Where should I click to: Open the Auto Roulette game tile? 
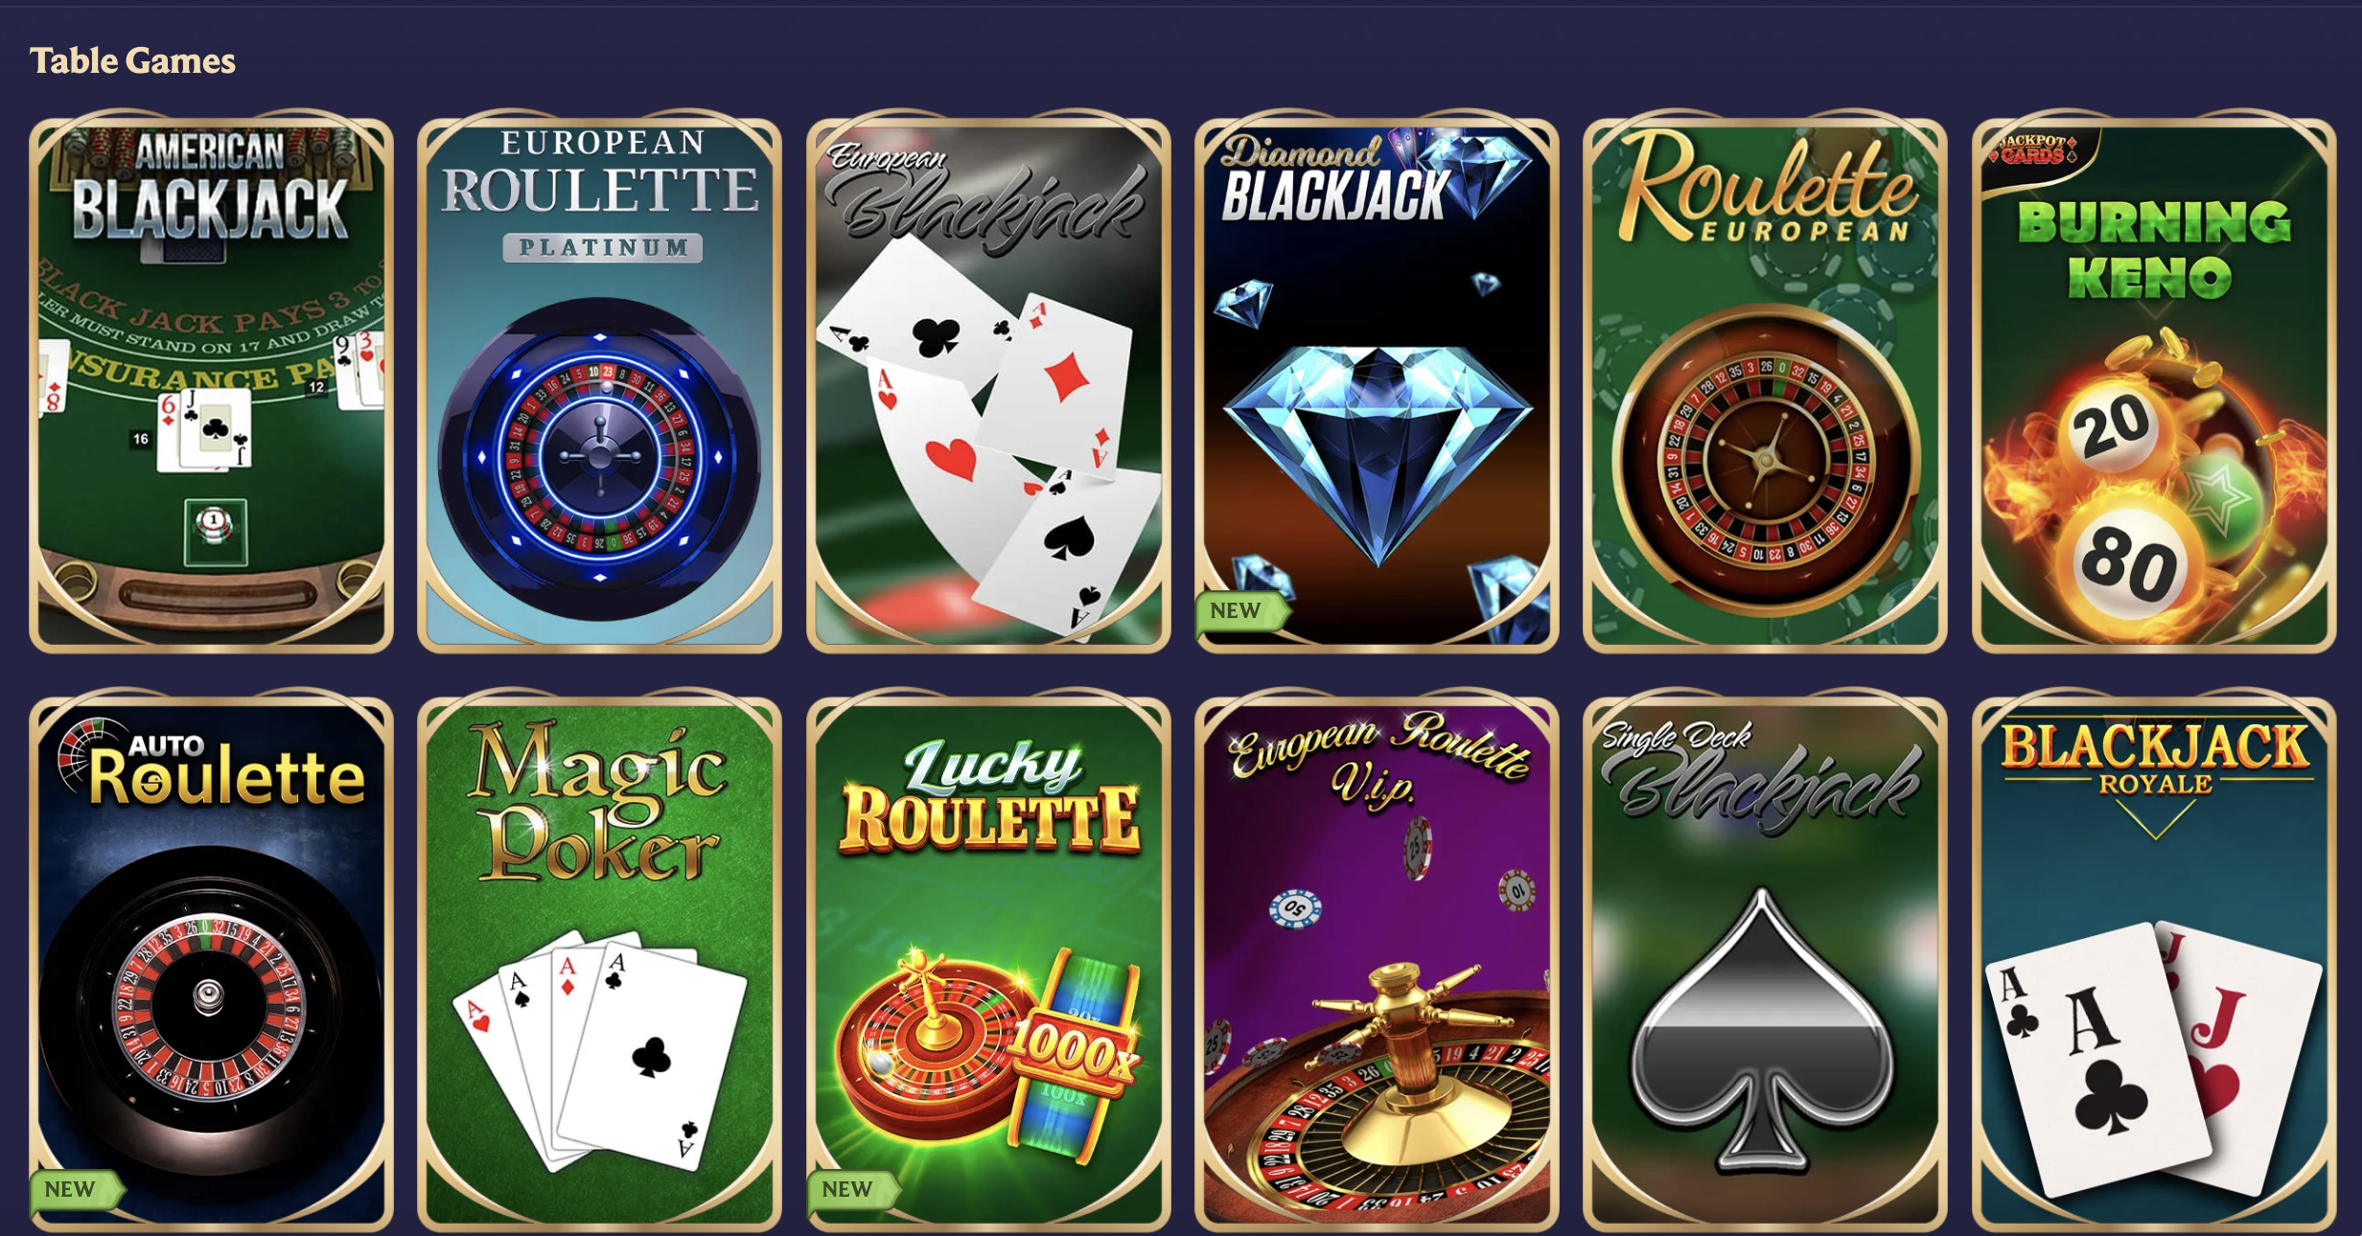pyautogui.click(x=211, y=962)
